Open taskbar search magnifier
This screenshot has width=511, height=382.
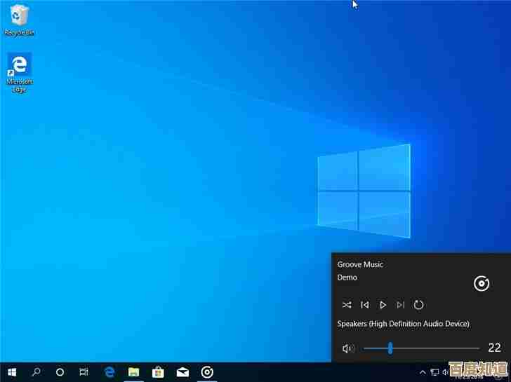(36, 372)
